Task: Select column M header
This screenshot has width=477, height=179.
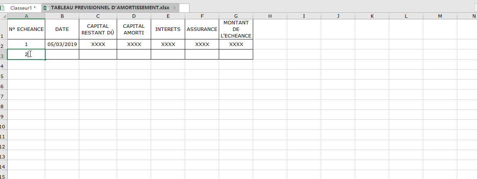Action: (440, 16)
